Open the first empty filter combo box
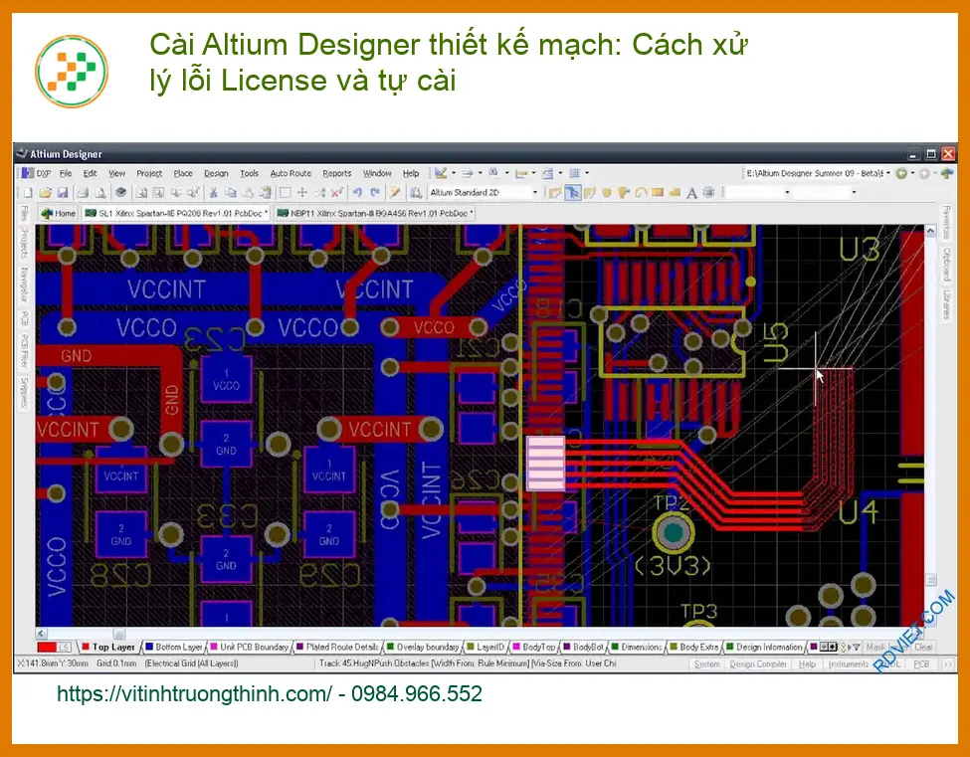The width and height of the screenshot is (970, 757). [758, 192]
